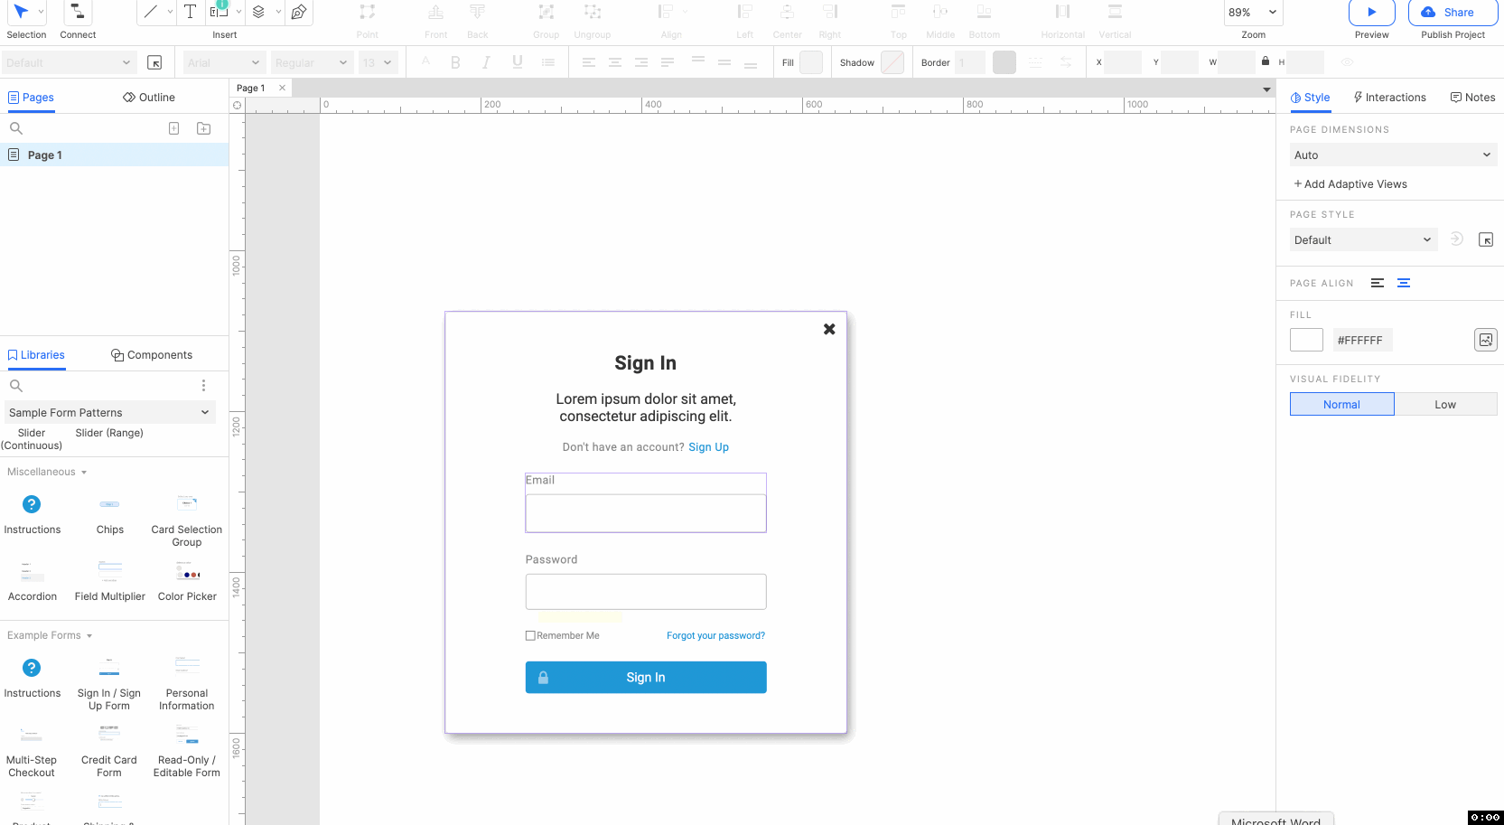The height and width of the screenshot is (825, 1504).
Task: Switch to the Libraries tab
Action: pos(36,355)
